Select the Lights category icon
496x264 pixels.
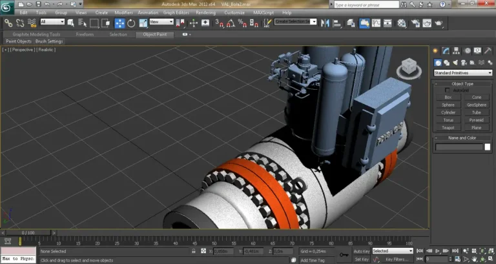456,63
